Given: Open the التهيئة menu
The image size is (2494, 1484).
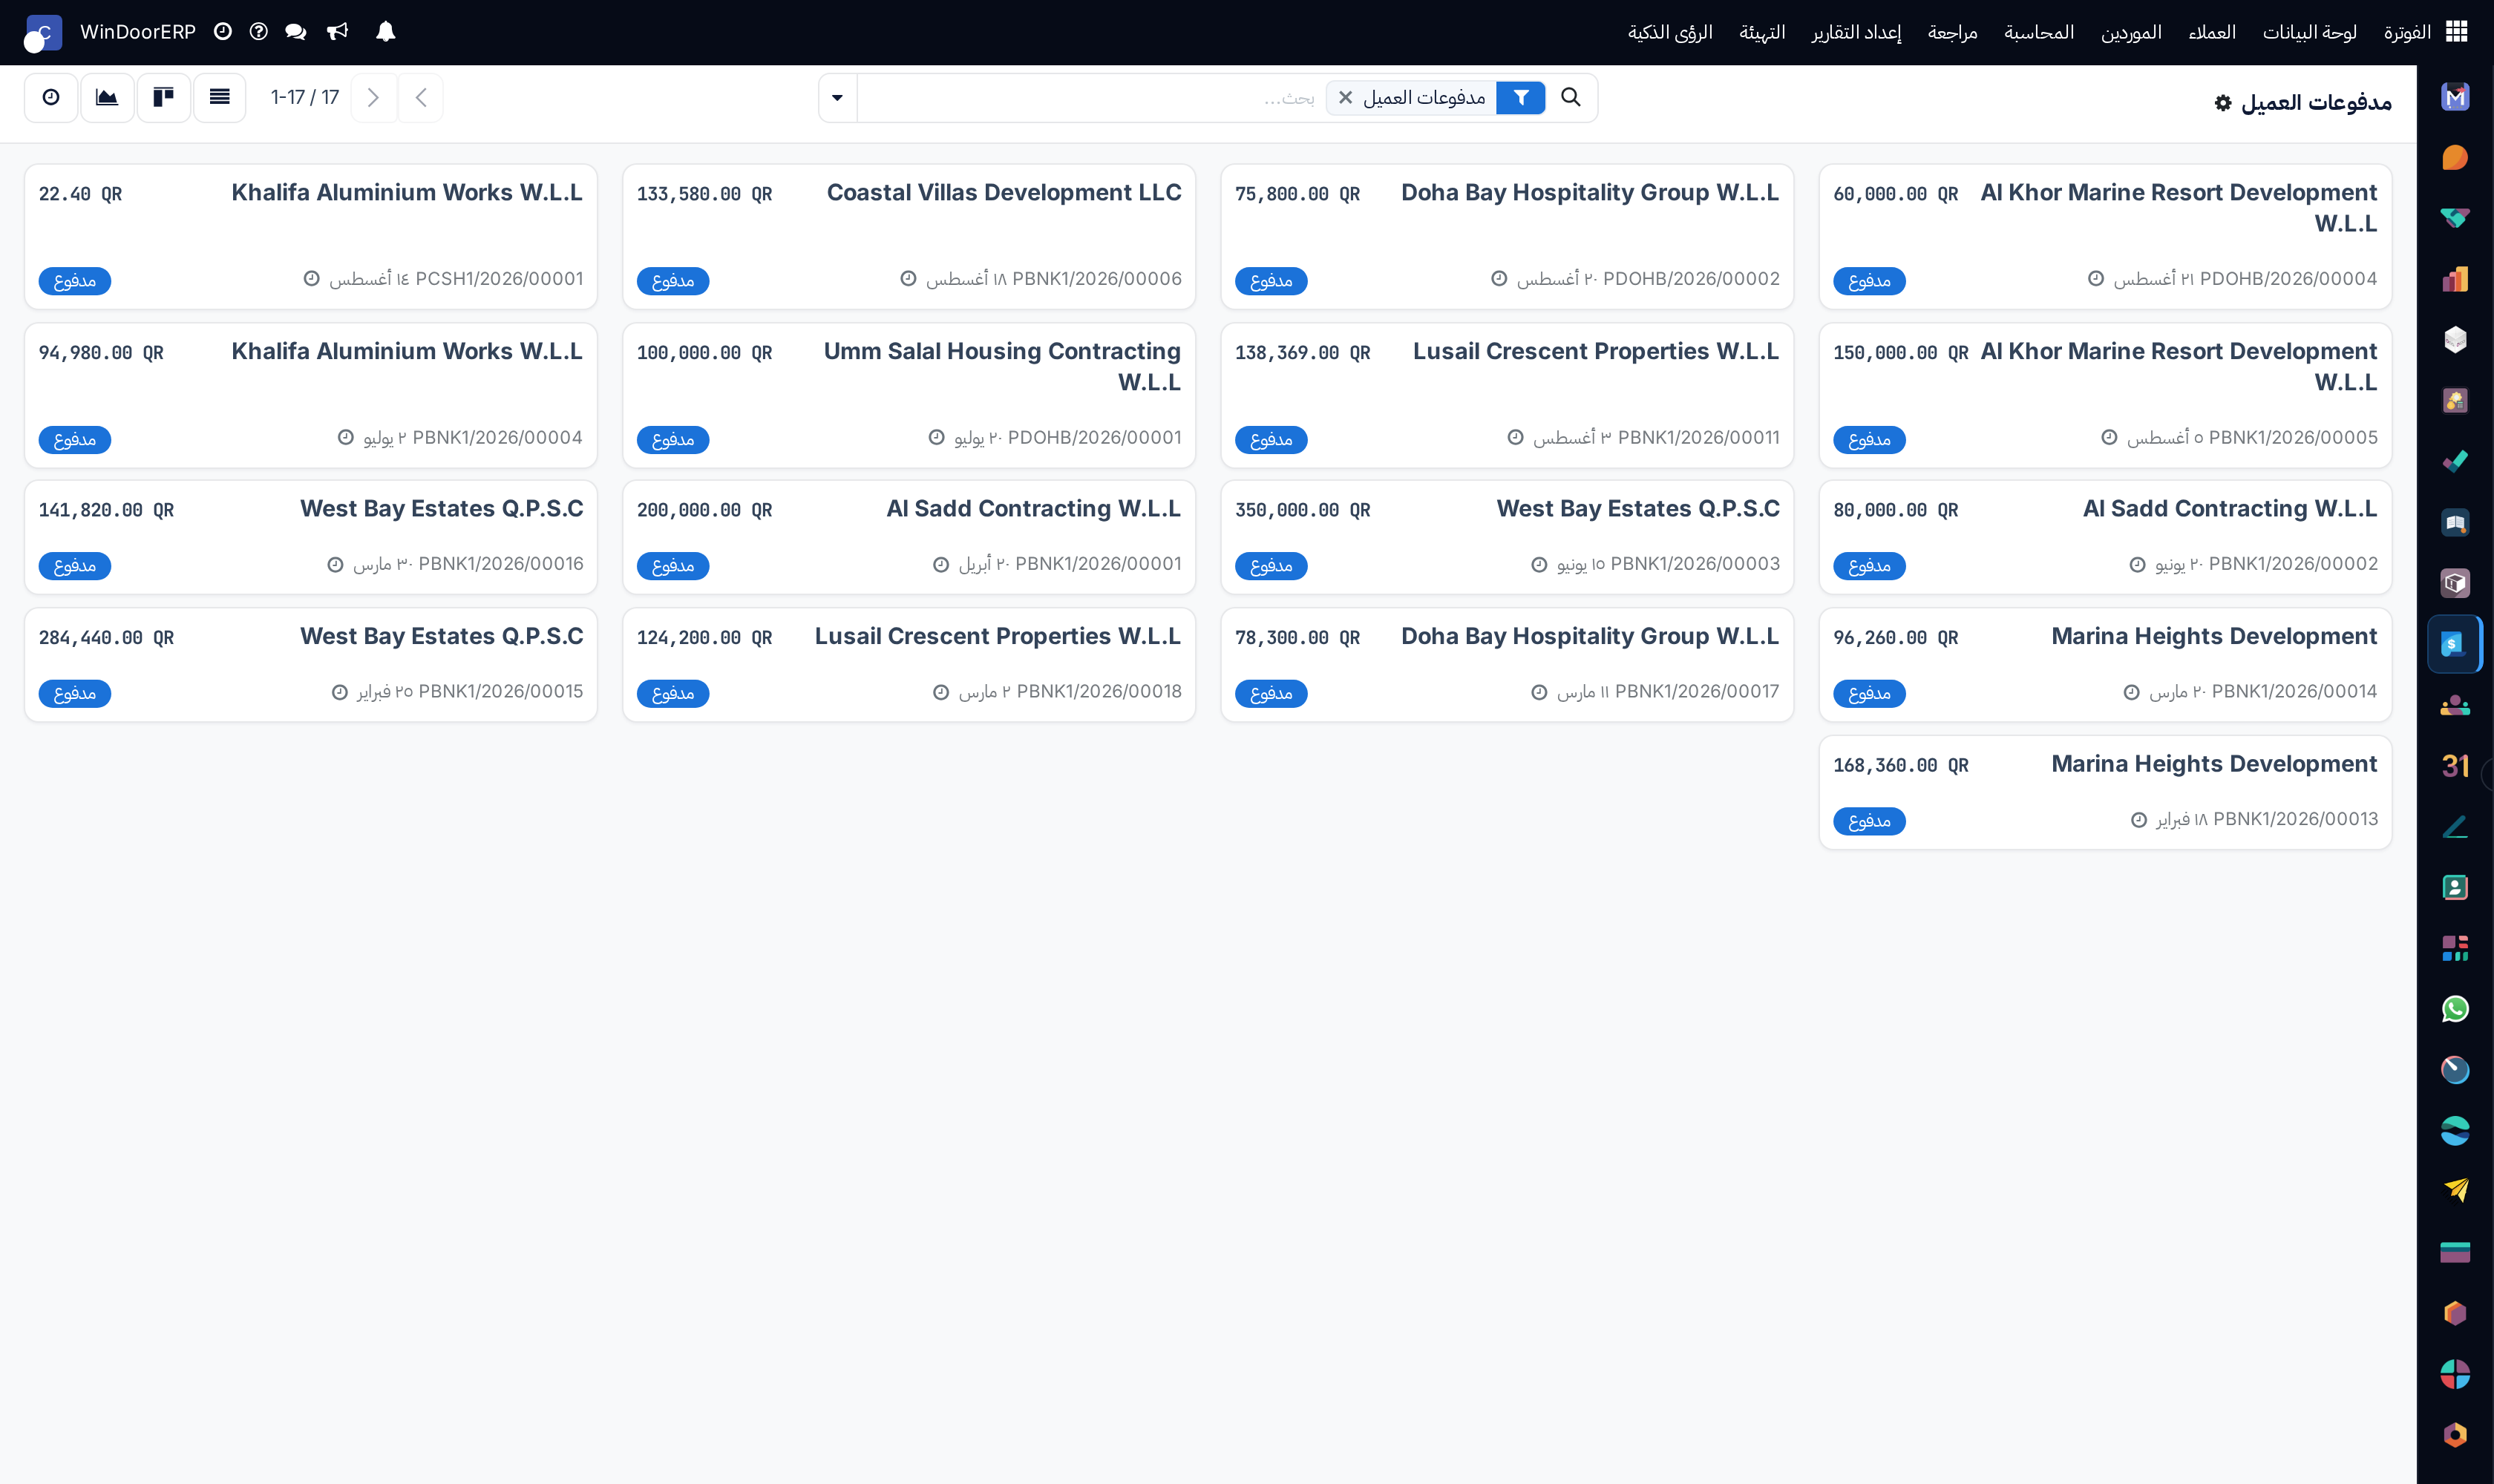Looking at the screenshot, I should 1761,32.
